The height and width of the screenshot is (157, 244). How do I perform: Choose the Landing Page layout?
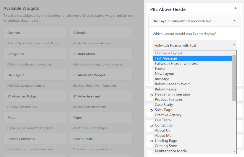point(193,140)
